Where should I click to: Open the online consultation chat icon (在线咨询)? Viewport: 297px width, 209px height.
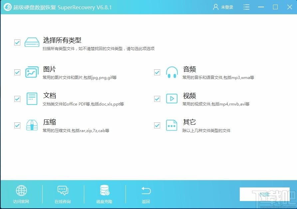[x=63, y=190]
